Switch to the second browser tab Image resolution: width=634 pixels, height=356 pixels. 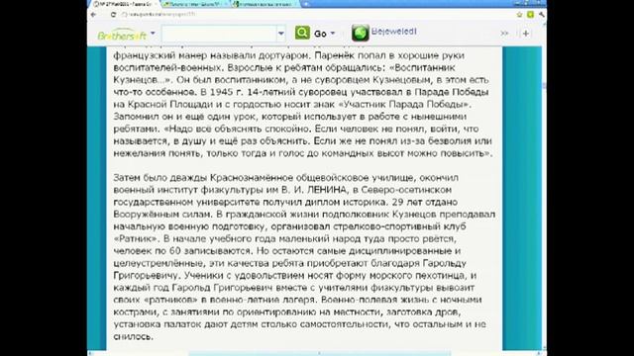click(195, 4)
